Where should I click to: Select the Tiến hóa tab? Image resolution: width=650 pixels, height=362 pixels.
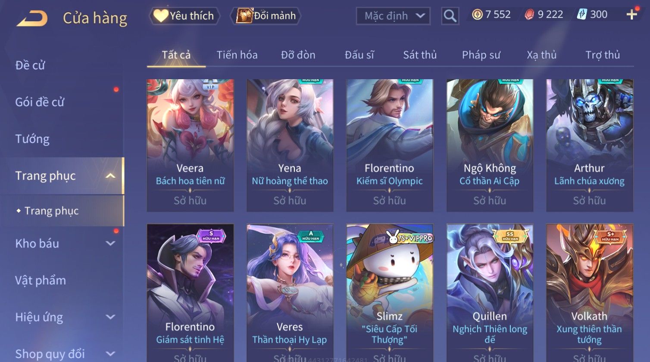[x=237, y=55]
